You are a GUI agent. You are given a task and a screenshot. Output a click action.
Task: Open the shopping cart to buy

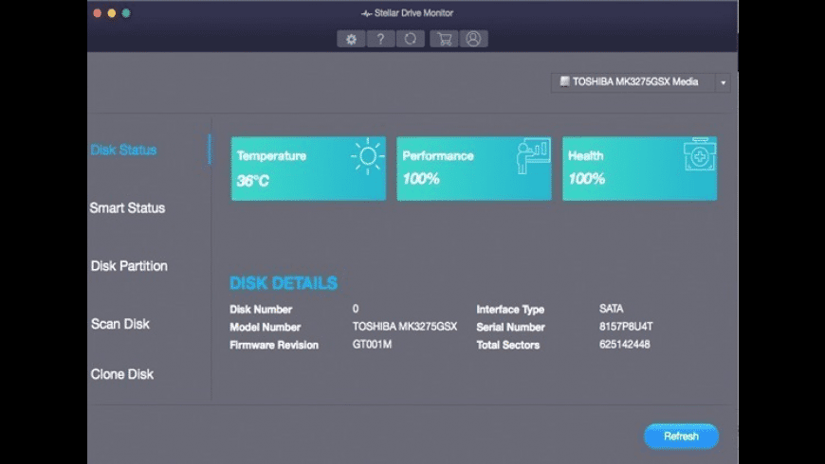444,39
